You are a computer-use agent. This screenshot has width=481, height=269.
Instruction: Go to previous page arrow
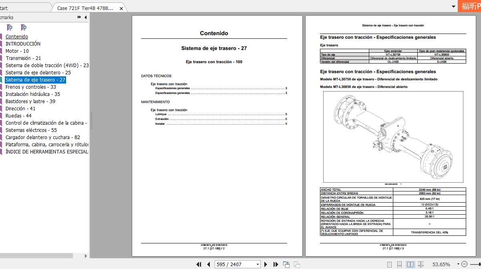point(208,264)
